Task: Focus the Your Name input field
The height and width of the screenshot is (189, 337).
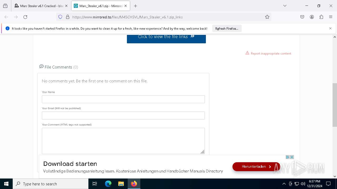Action: tap(123, 99)
